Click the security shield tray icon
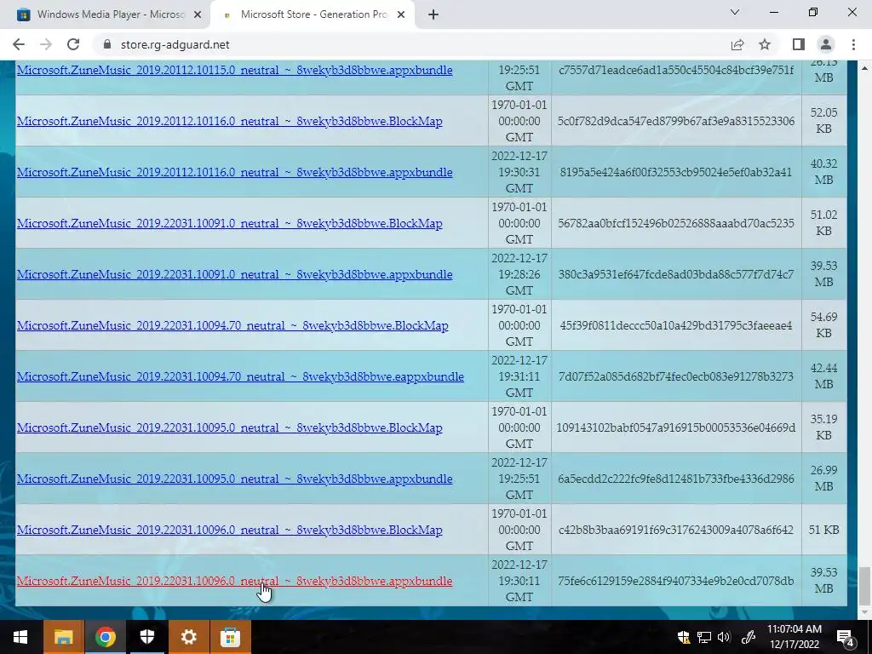Screen dimensions: 872x654 coord(684,637)
